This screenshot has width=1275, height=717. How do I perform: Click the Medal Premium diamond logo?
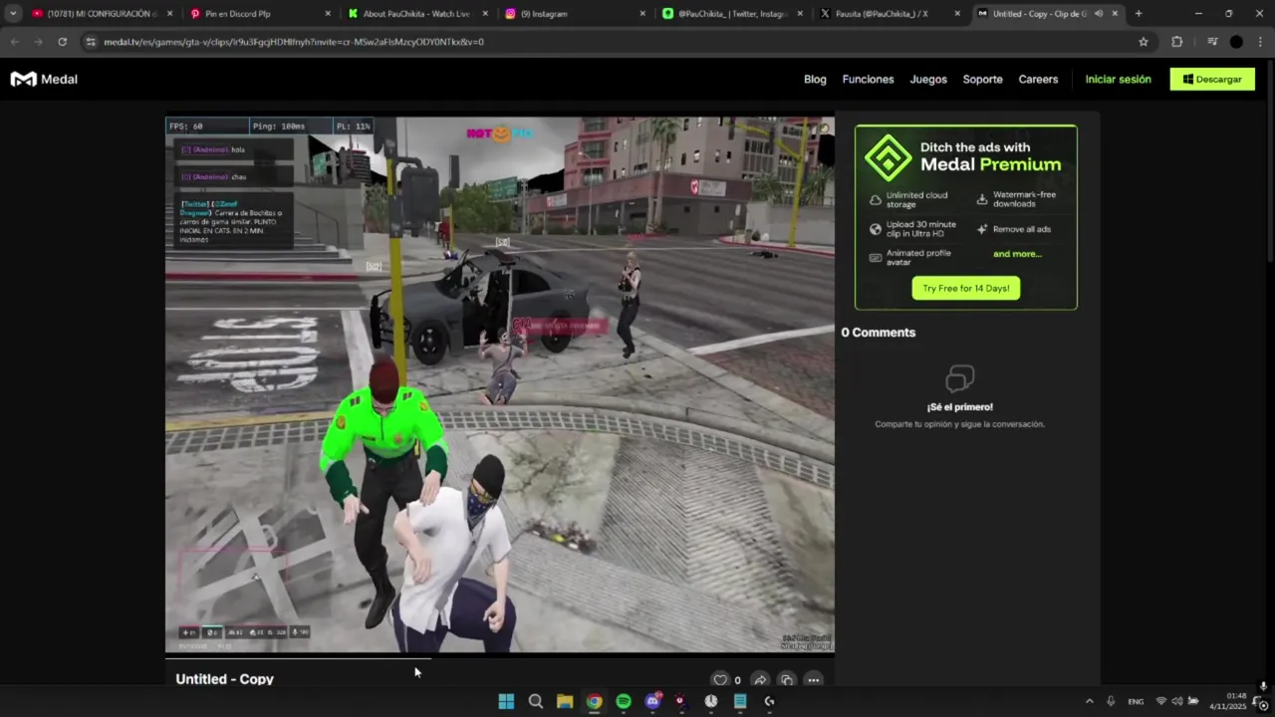(x=888, y=157)
